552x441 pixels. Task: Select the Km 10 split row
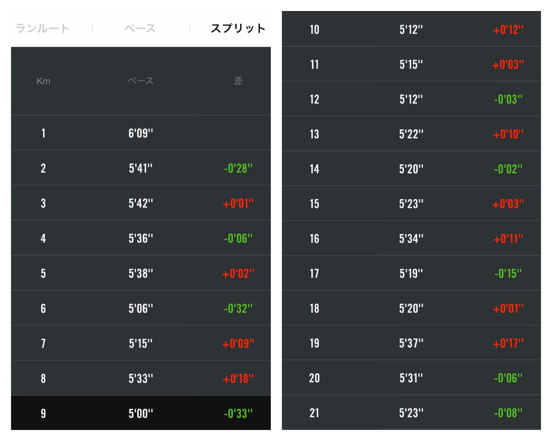pos(411,29)
